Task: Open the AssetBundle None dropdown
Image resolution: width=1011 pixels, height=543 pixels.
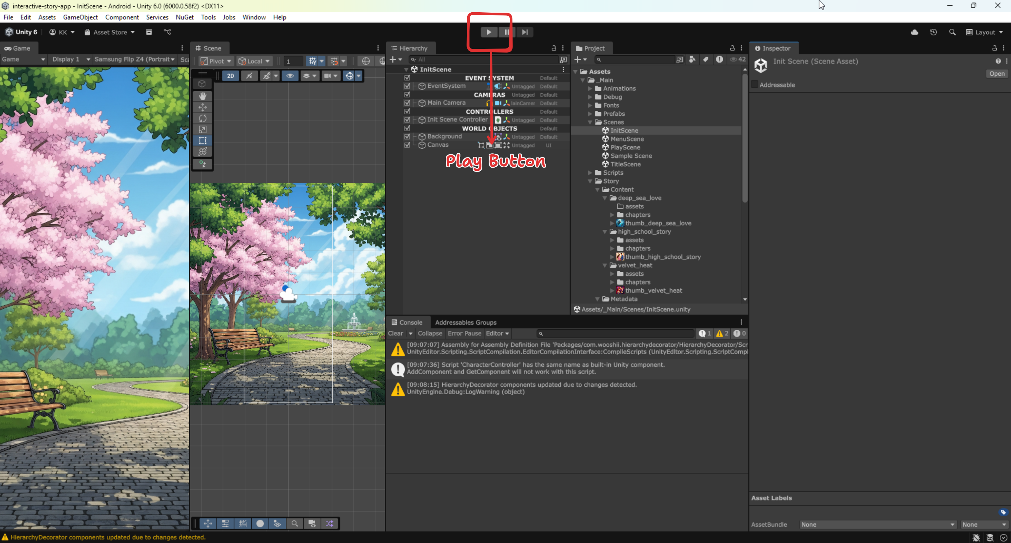Action: point(877,524)
